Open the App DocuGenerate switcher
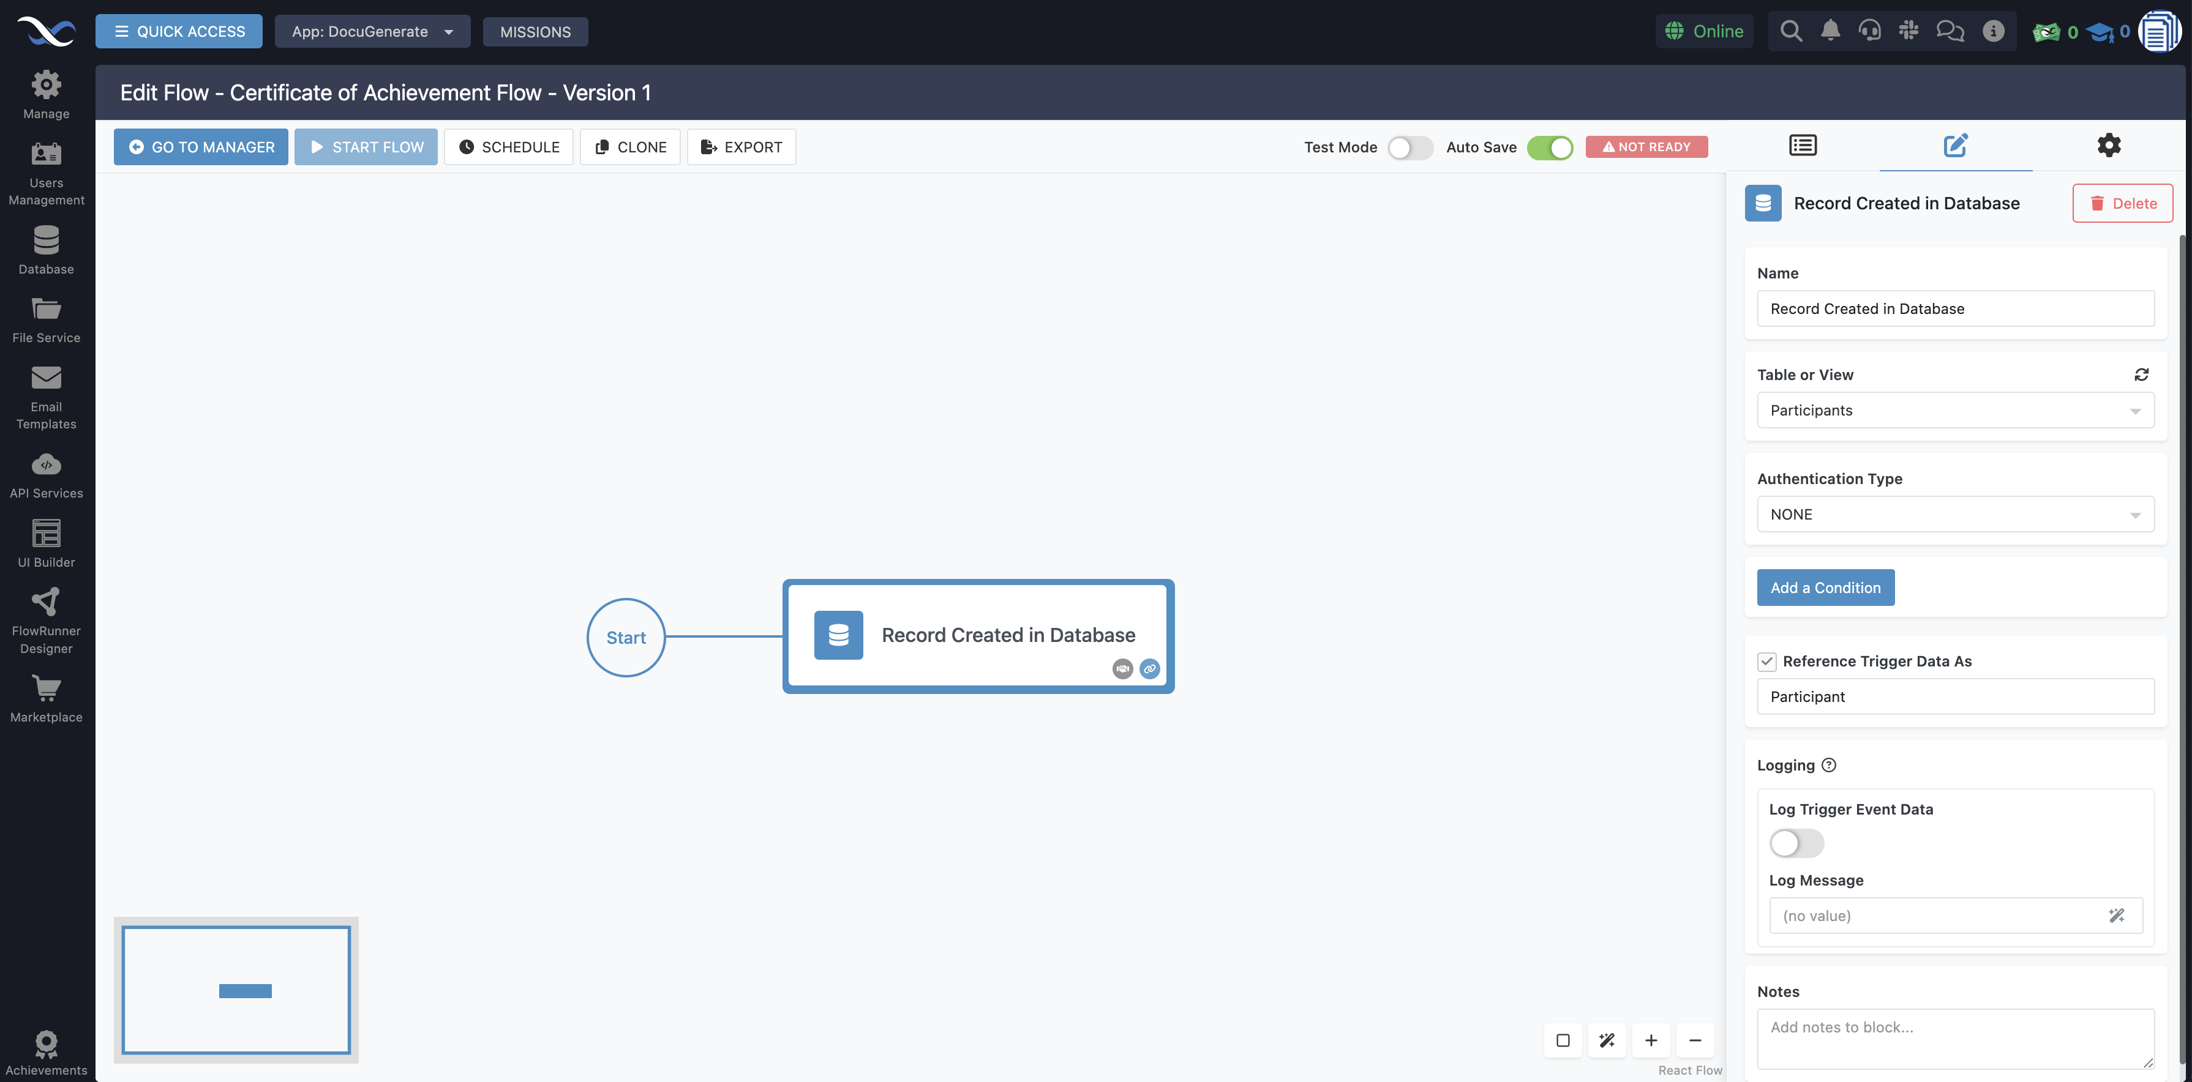 (x=373, y=31)
